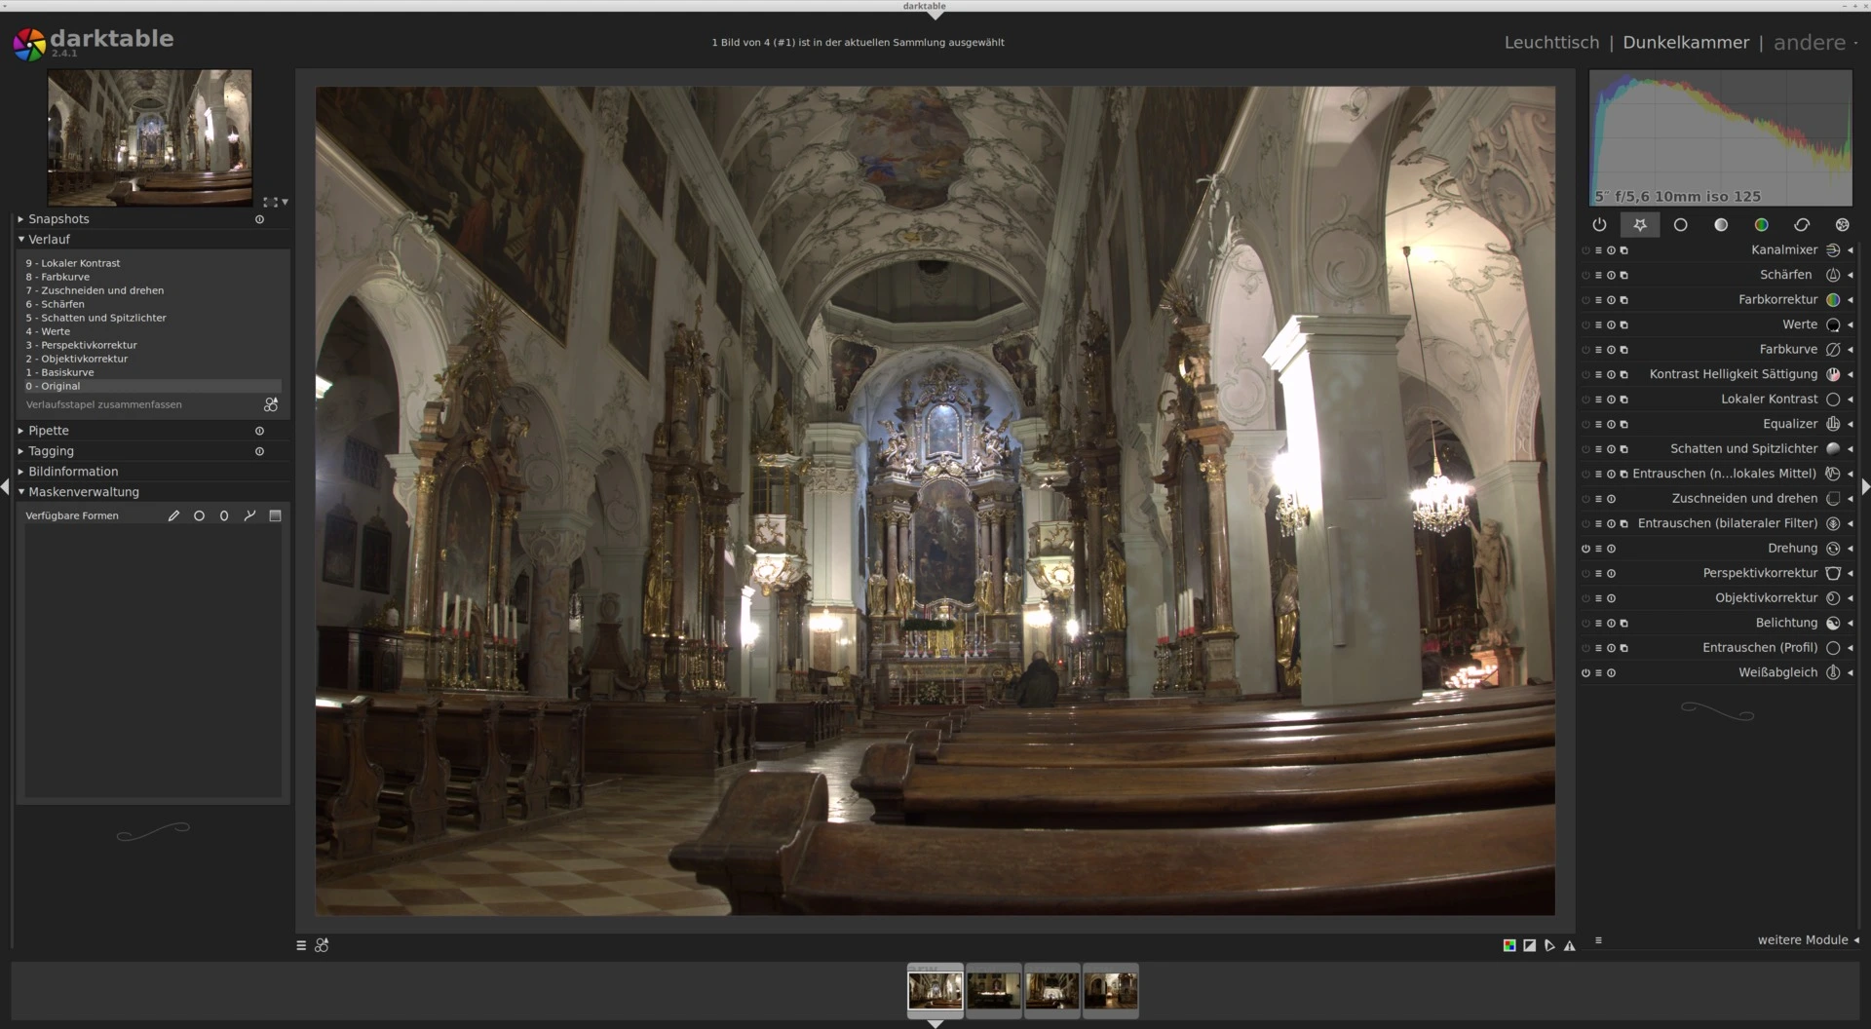
Task: Show active modules with power icon
Action: click(x=1599, y=225)
